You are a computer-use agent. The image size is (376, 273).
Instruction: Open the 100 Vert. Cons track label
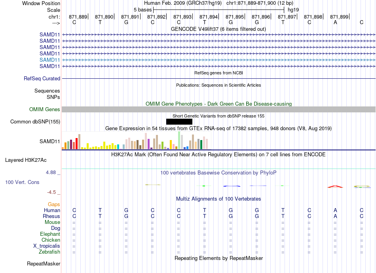(22, 182)
